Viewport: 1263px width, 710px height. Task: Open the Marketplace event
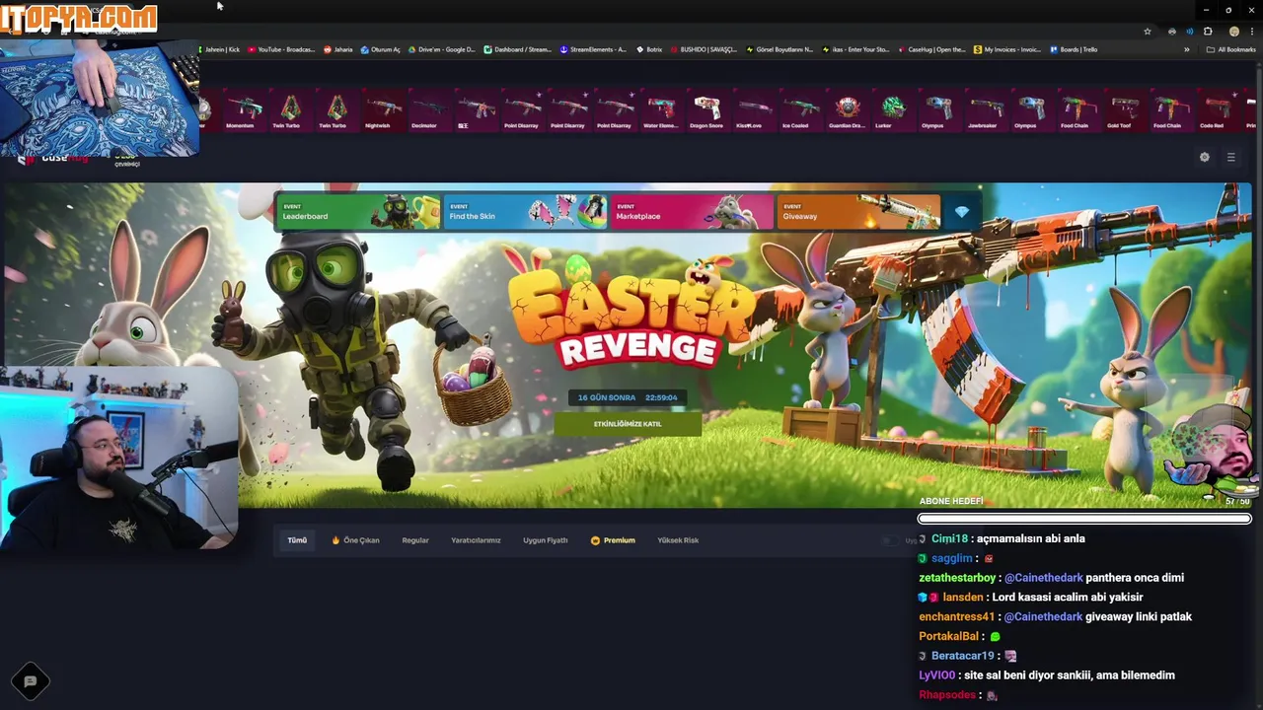click(x=692, y=212)
